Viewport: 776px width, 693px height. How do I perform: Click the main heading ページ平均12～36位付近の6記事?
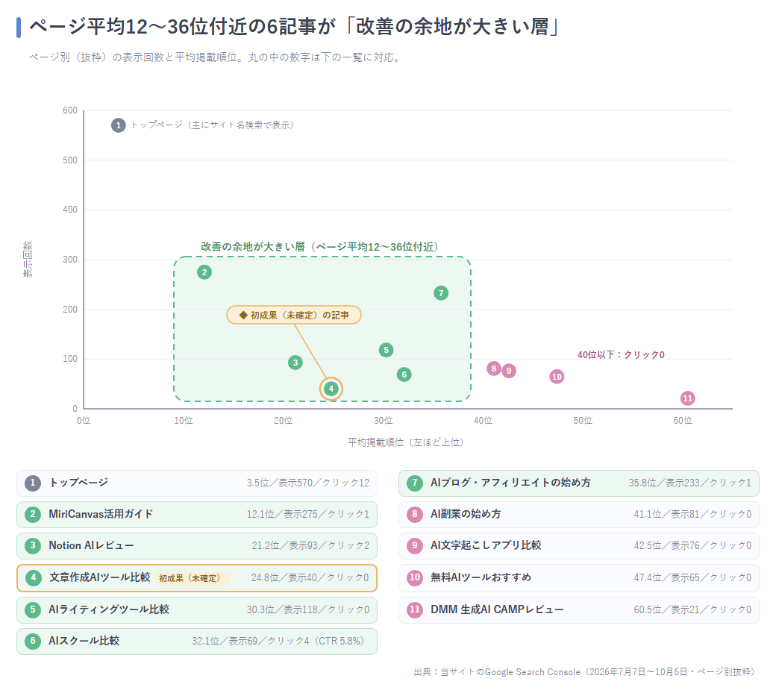point(295,26)
